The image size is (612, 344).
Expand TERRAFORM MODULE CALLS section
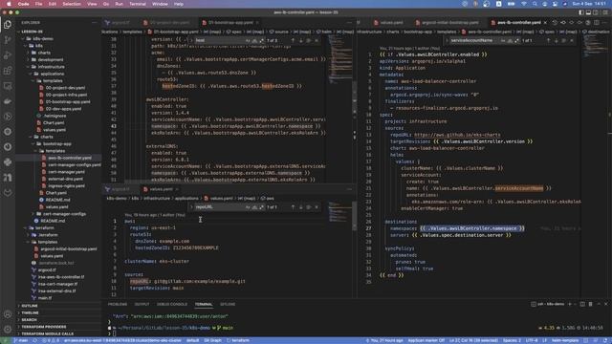click(58, 333)
